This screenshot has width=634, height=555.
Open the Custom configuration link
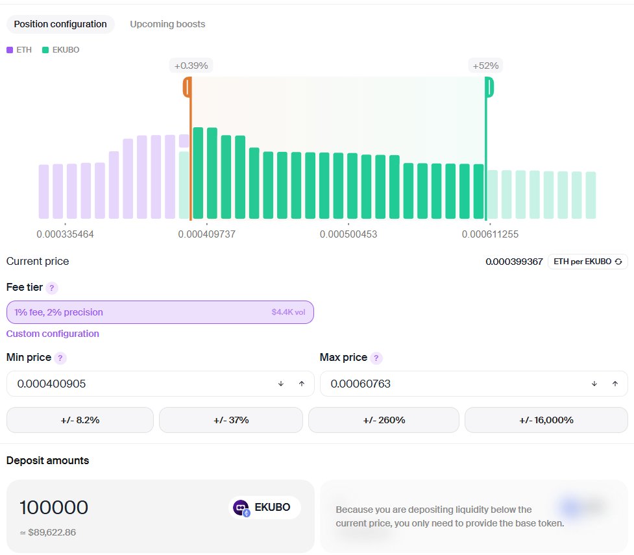[53, 334]
